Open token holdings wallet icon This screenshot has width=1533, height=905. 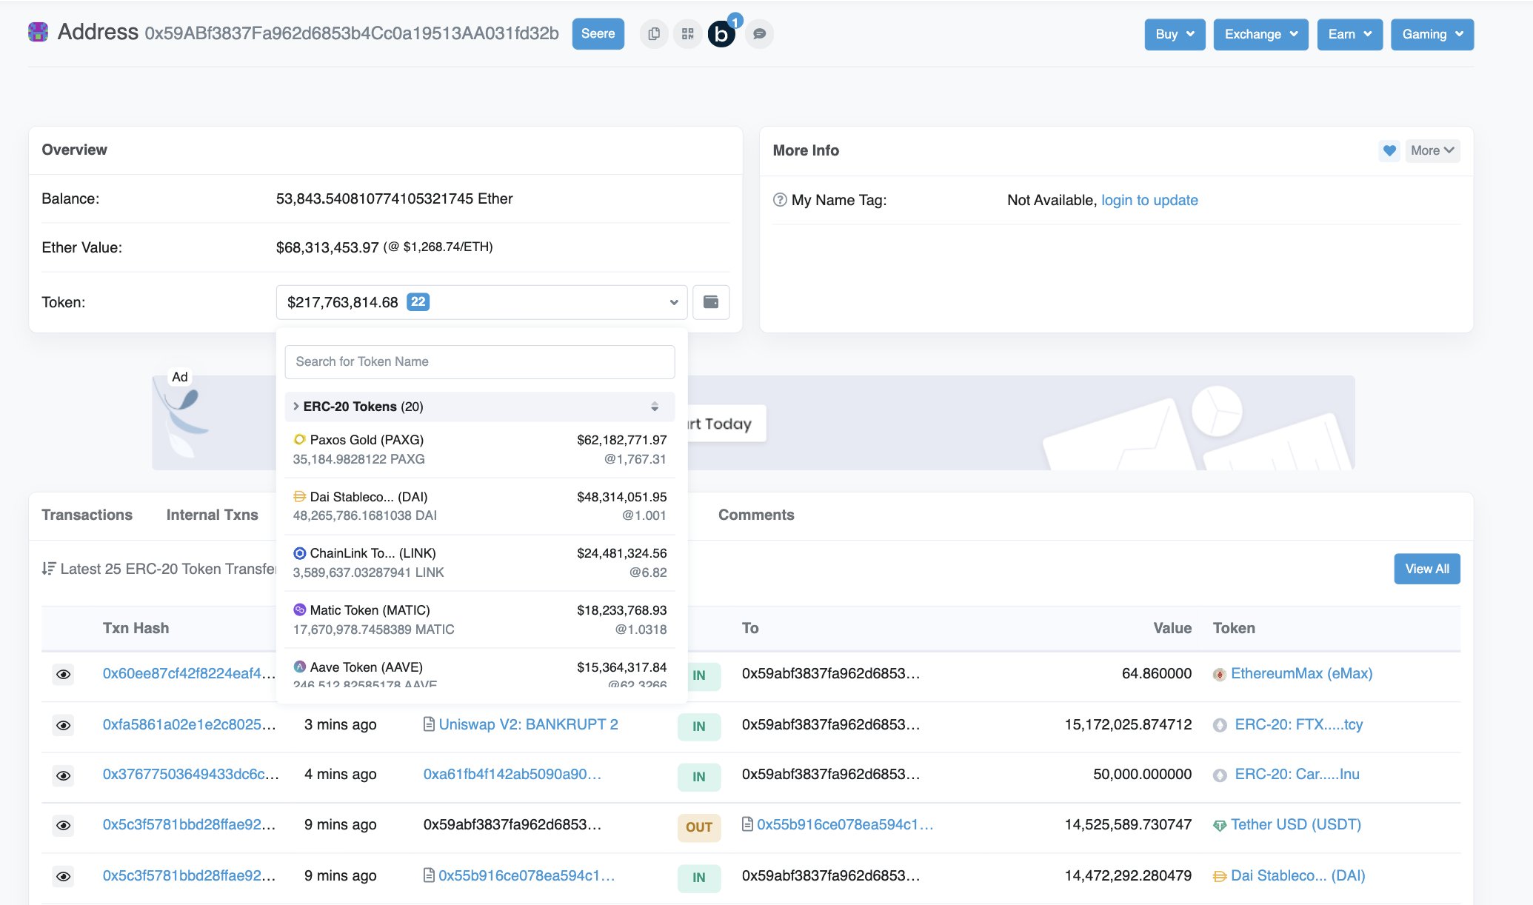click(711, 302)
